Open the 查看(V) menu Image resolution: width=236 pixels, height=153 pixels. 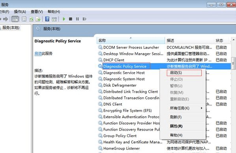[x=37, y=12]
